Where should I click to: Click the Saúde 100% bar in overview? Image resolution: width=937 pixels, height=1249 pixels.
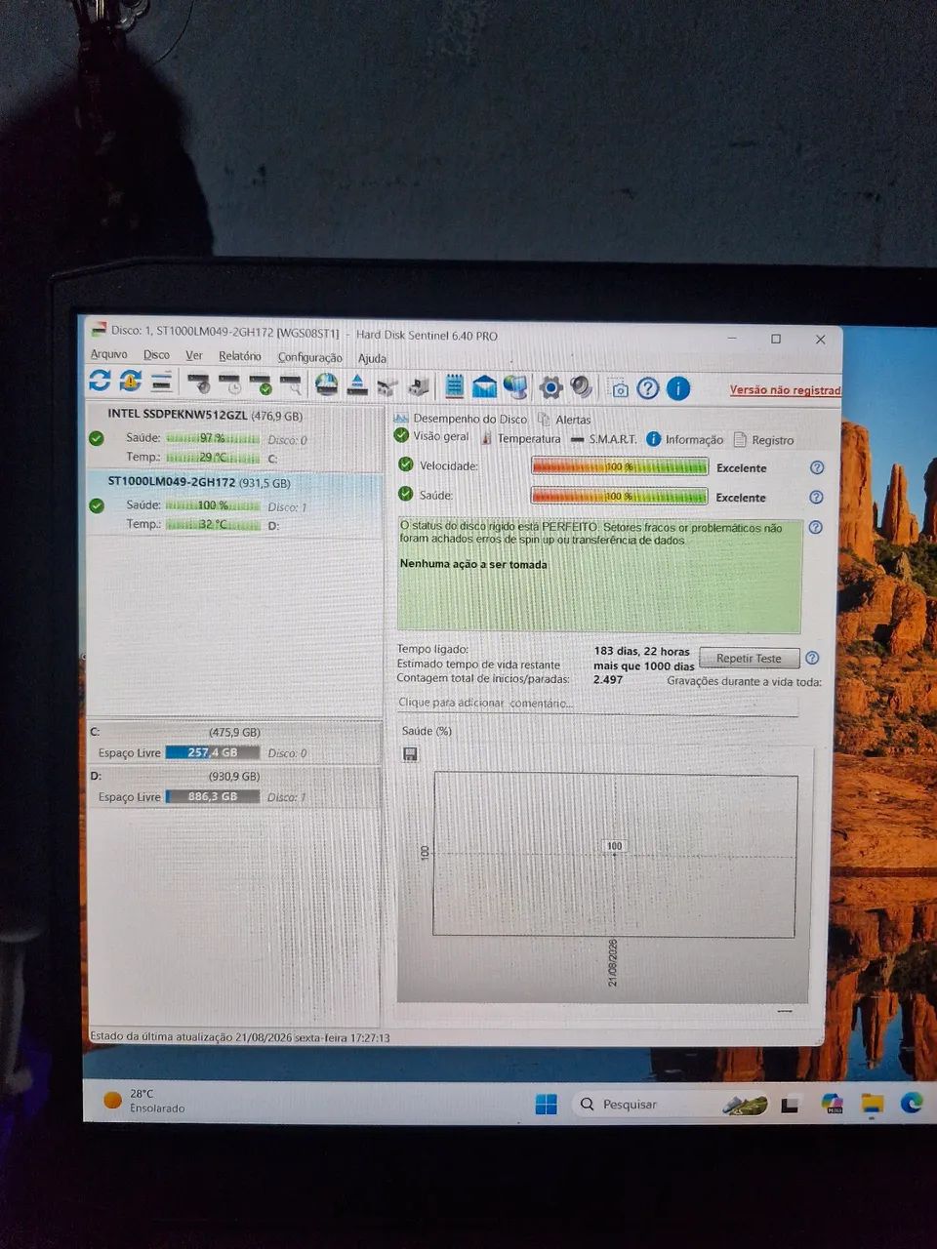619,497
